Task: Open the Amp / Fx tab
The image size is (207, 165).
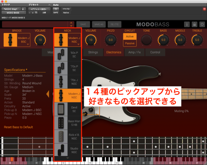Action: click(x=135, y=52)
